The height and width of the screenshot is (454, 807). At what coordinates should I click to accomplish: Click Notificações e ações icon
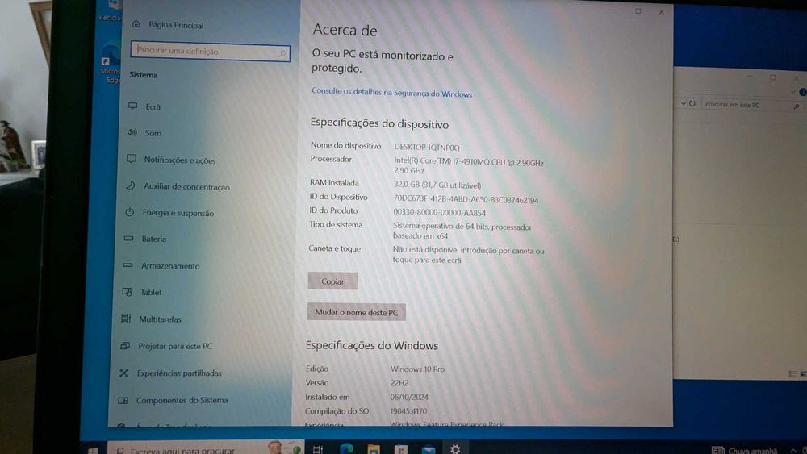click(132, 159)
